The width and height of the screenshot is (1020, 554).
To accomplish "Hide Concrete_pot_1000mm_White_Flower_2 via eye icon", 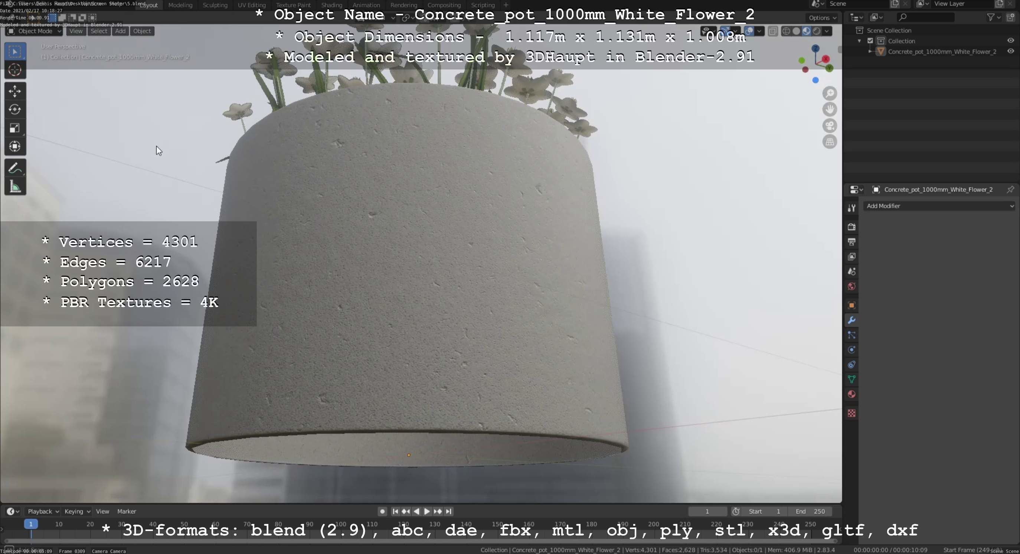I will click(x=1010, y=51).
